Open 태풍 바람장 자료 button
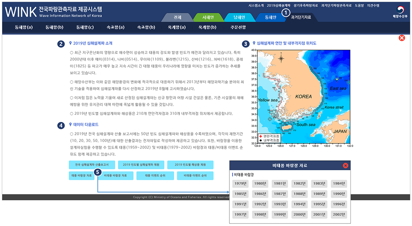412x226 pixels. (x=82, y=176)
